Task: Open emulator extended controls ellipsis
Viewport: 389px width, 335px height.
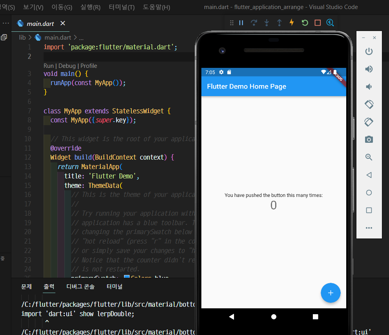Action: pyautogui.click(x=369, y=228)
